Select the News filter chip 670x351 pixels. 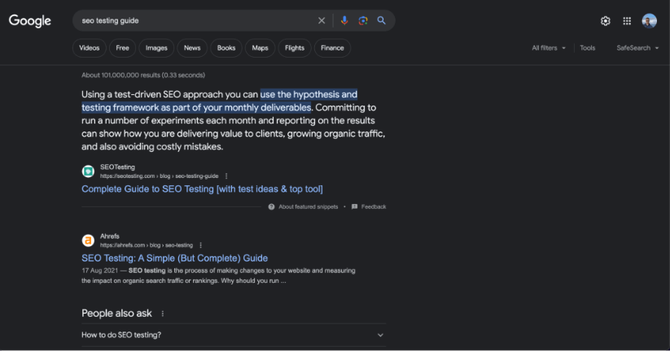(192, 48)
